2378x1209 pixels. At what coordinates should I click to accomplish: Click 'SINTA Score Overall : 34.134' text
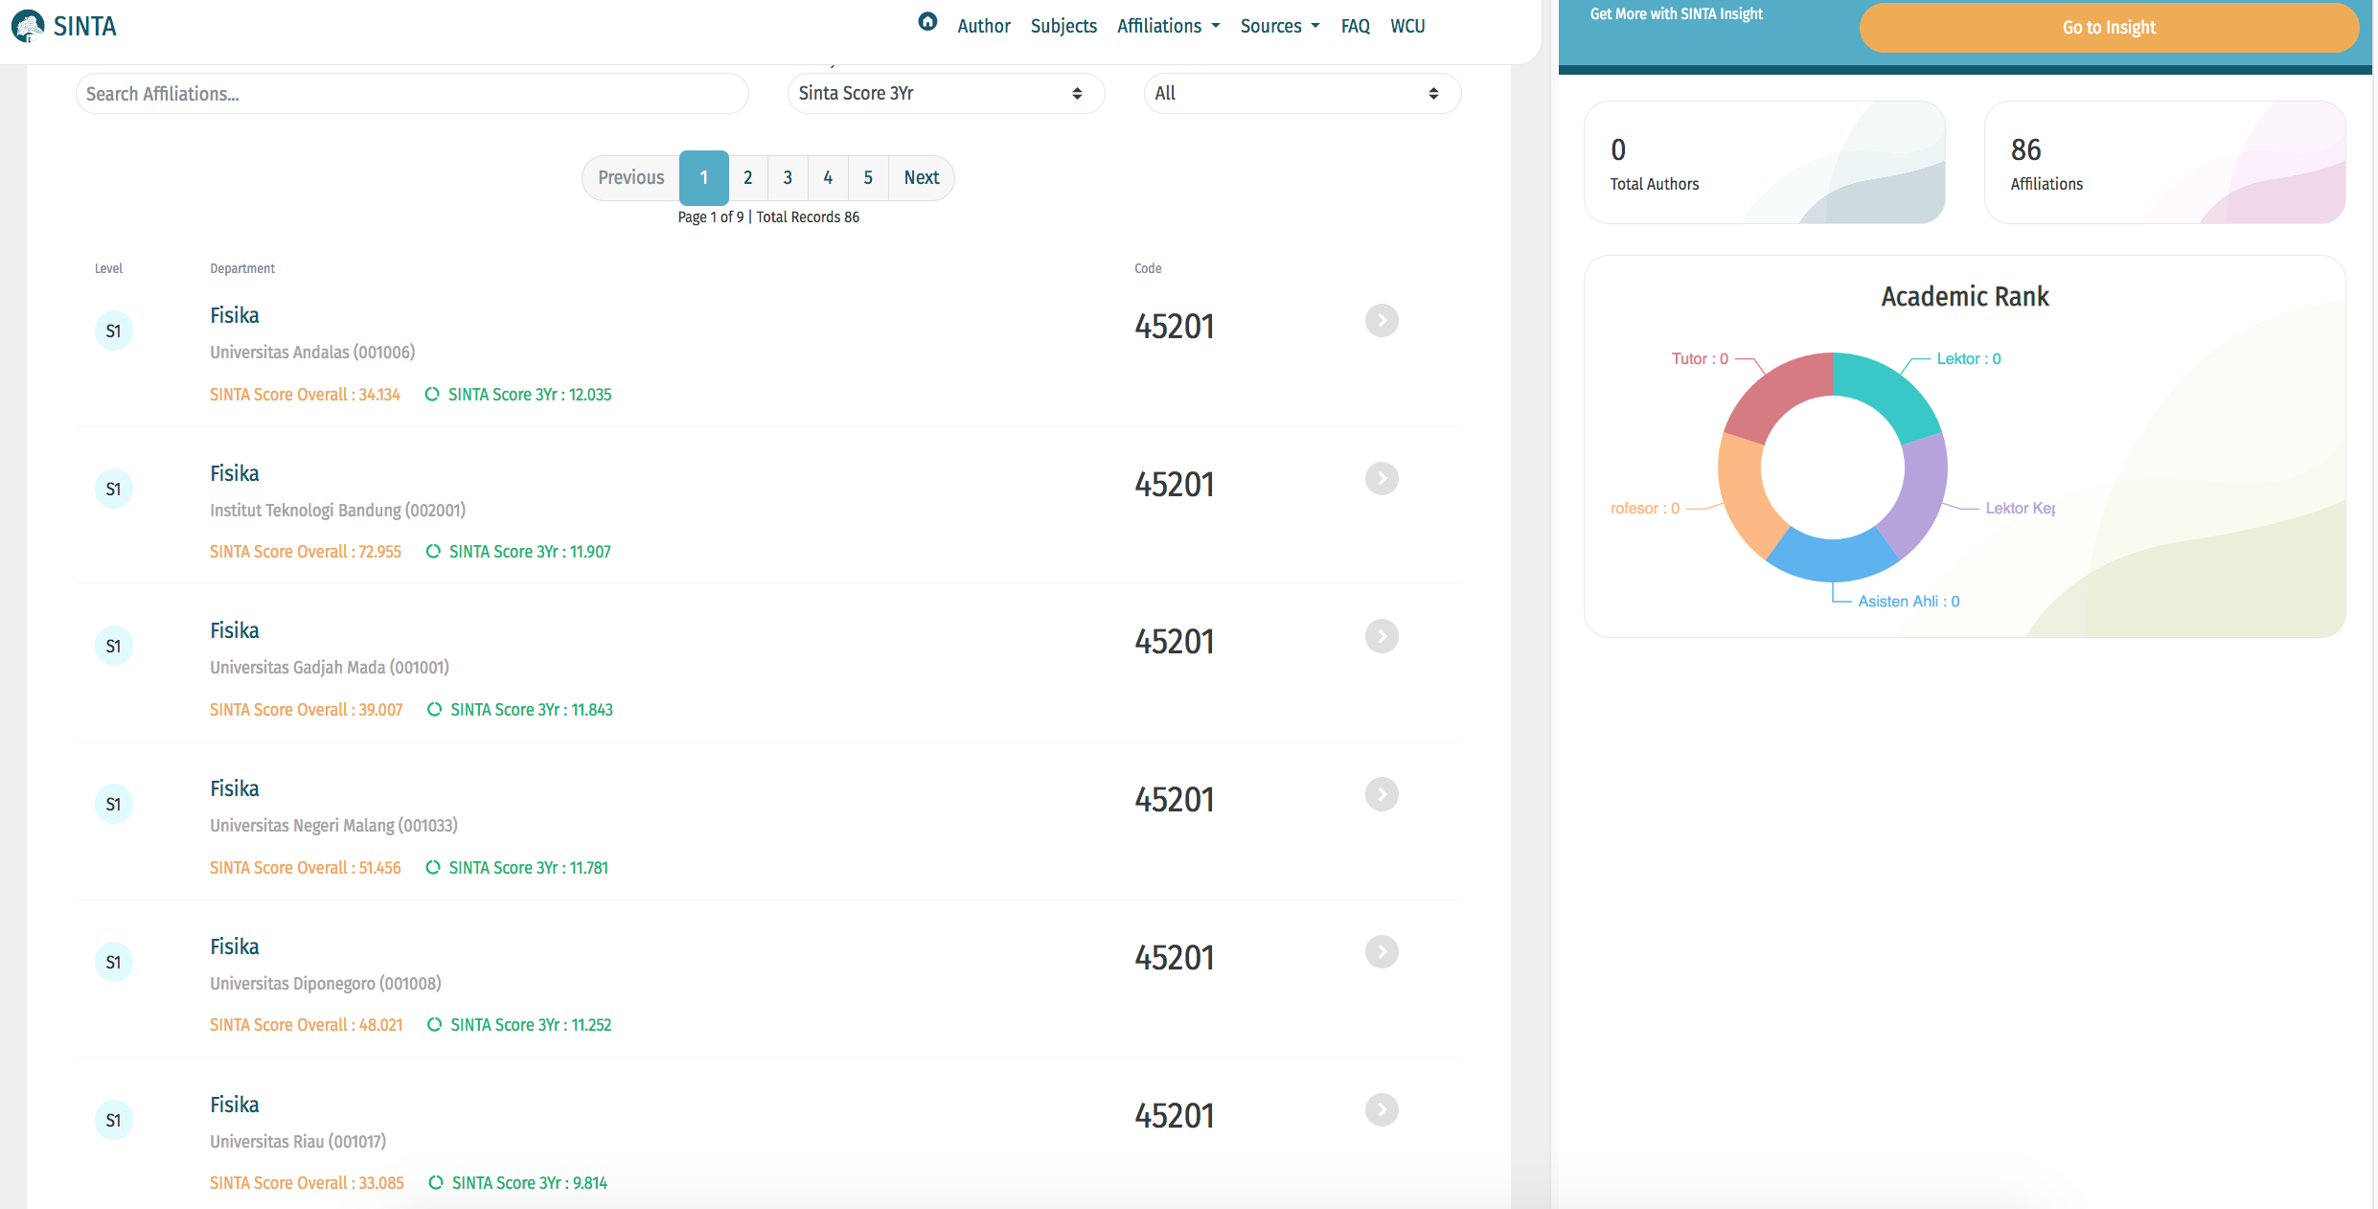pos(305,395)
